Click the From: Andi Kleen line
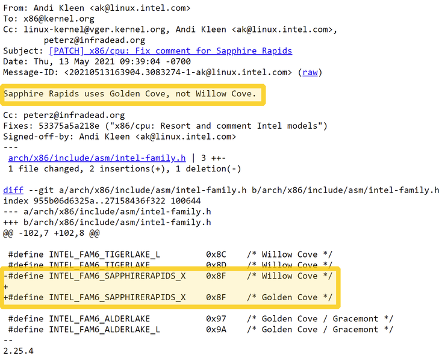Screen dimensions: 442x361 click(x=97, y=8)
